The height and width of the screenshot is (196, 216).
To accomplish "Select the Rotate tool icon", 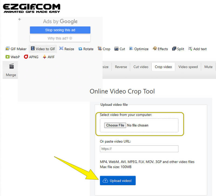I will coord(80,49).
